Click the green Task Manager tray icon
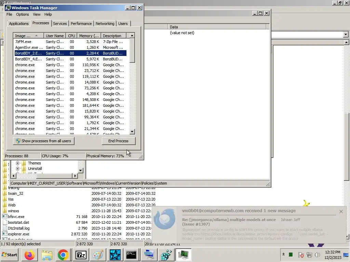Viewport: 350px width, 262px height. click(x=291, y=254)
